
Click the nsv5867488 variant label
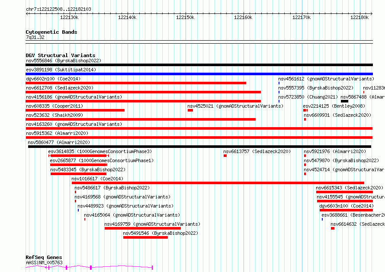[x=363, y=97]
